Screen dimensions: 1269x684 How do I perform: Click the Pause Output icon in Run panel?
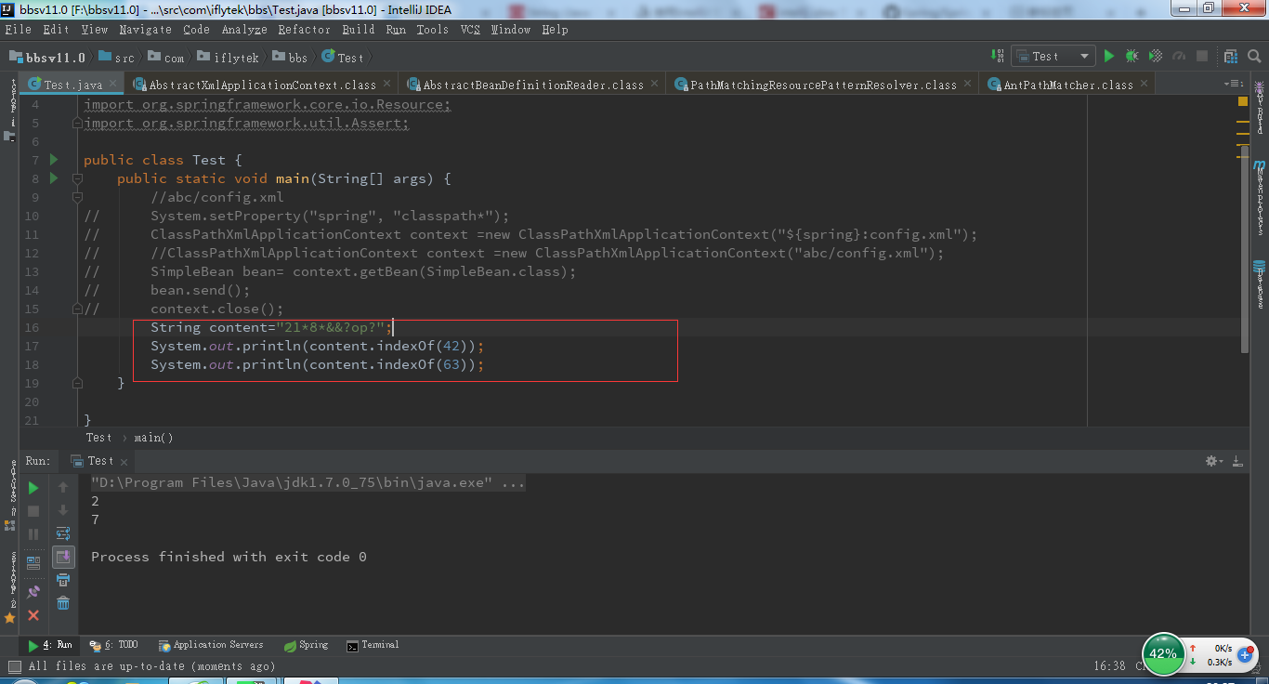click(x=33, y=534)
